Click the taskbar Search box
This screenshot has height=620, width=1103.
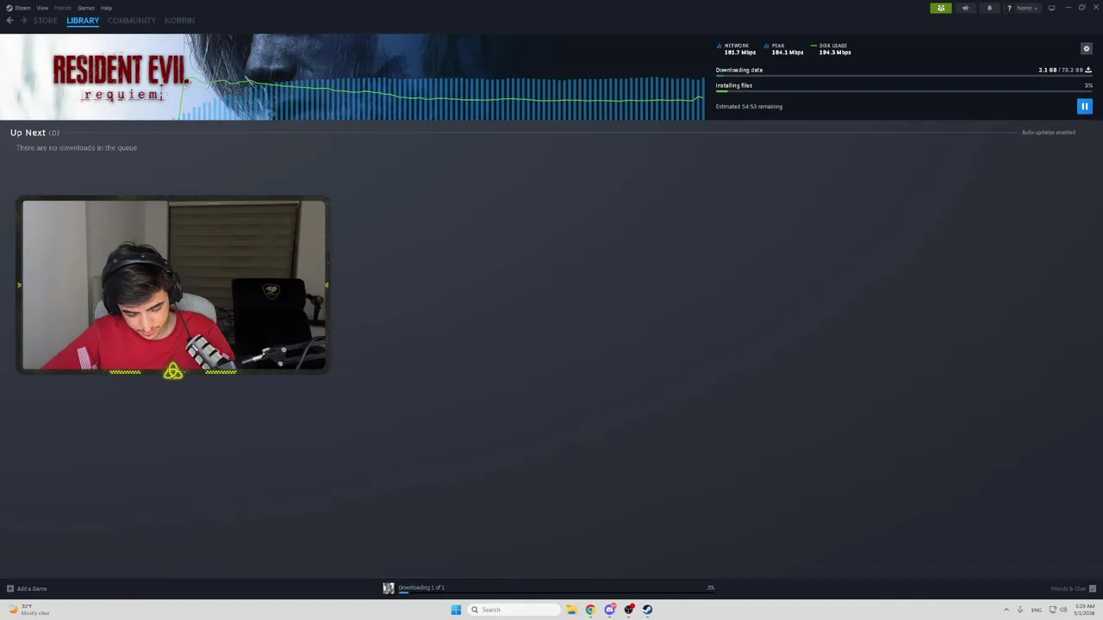pos(514,610)
